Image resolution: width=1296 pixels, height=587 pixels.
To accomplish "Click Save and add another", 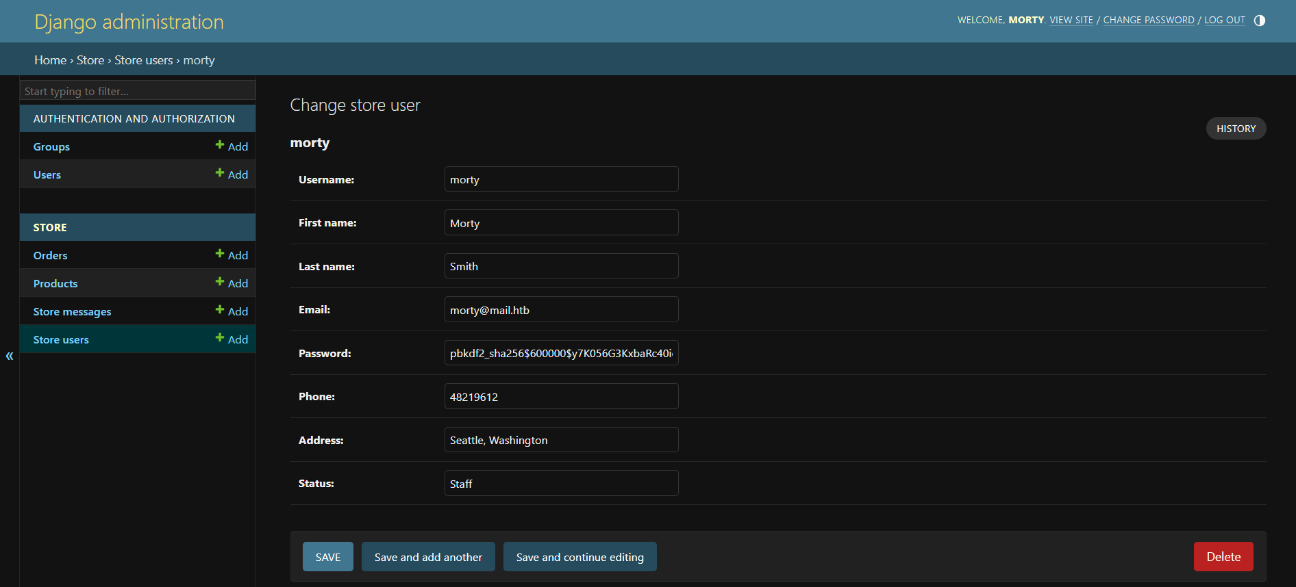I will coord(428,557).
